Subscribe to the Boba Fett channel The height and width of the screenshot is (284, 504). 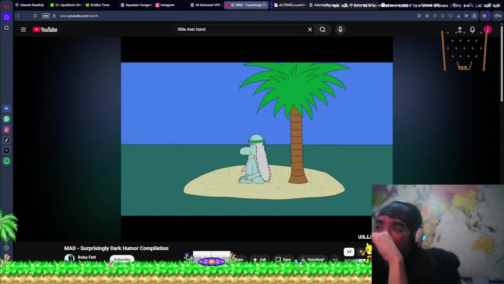[122, 260]
